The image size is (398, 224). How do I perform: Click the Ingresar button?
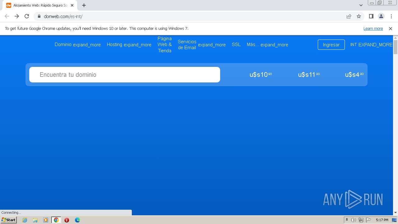pos(331,44)
